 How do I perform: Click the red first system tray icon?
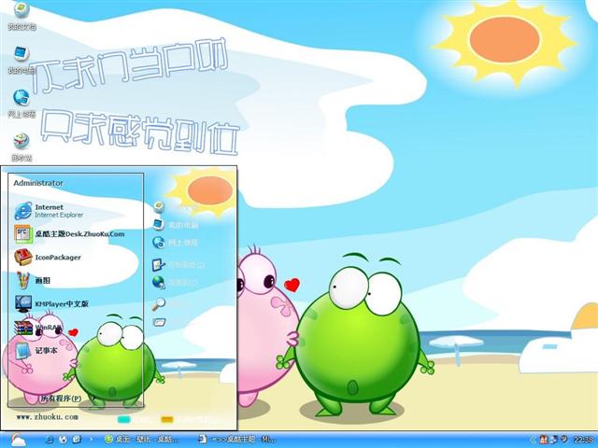click(x=543, y=440)
